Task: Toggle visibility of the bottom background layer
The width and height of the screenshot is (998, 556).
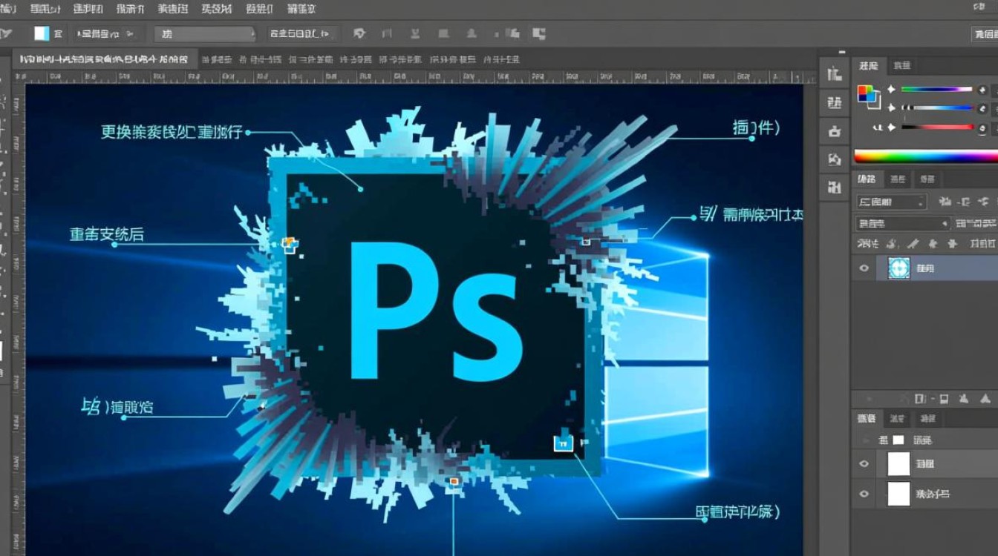Action: coord(864,493)
